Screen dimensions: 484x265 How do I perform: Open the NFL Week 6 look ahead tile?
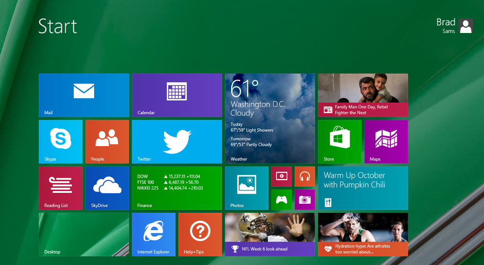270,234
